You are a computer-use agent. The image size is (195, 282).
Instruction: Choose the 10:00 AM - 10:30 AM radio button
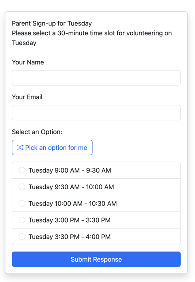click(x=22, y=203)
